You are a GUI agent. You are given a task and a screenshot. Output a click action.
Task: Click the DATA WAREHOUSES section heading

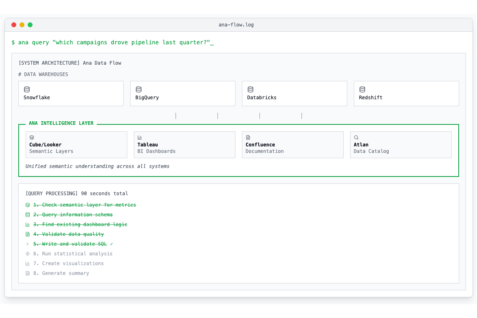point(43,74)
